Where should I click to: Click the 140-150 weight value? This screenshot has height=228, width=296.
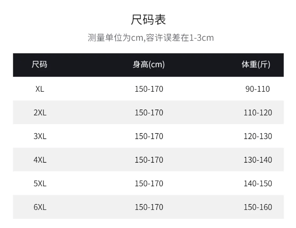[258, 183]
